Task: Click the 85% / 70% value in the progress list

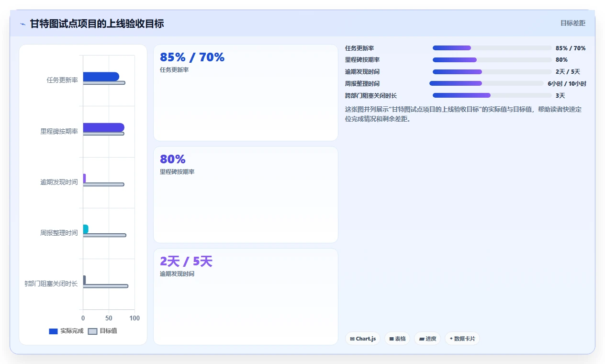Action: pyautogui.click(x=571, y=48)
